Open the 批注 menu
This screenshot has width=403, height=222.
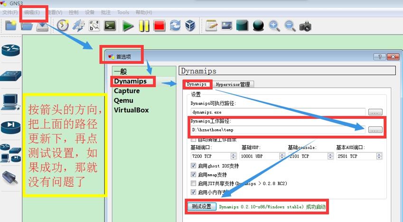[x=106, y=12]
